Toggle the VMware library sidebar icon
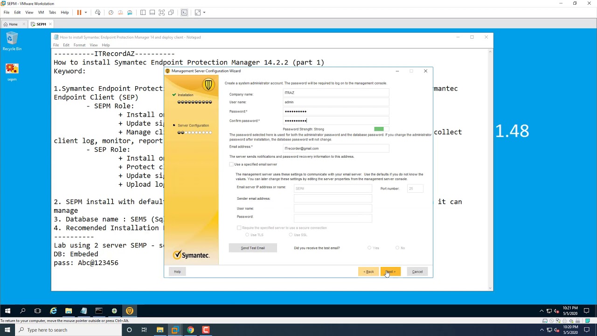 point(143,13)
